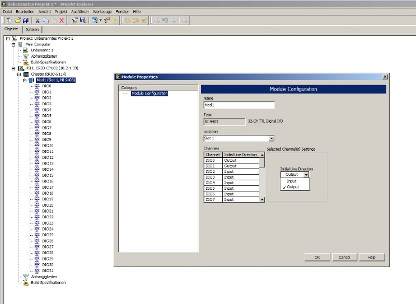Choose Input in the line direction list
Image resolution: width=416 pixels, height=304 pixels.
pyautogui.click(x=292, y=181)
